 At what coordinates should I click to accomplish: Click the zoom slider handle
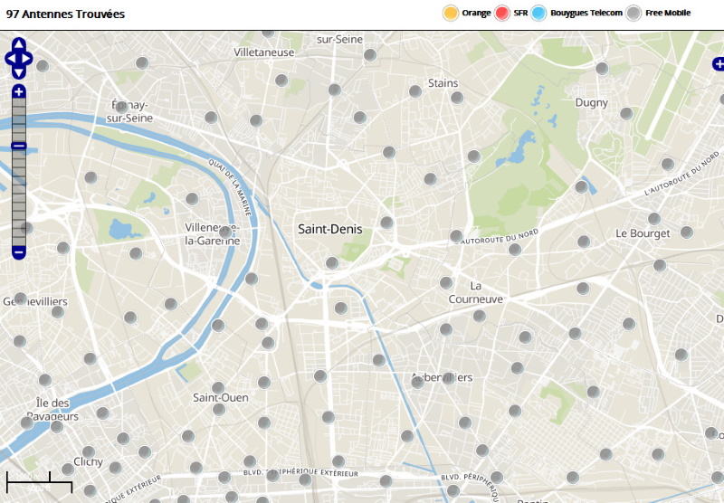pyautogui.click(x=19, y=147)
